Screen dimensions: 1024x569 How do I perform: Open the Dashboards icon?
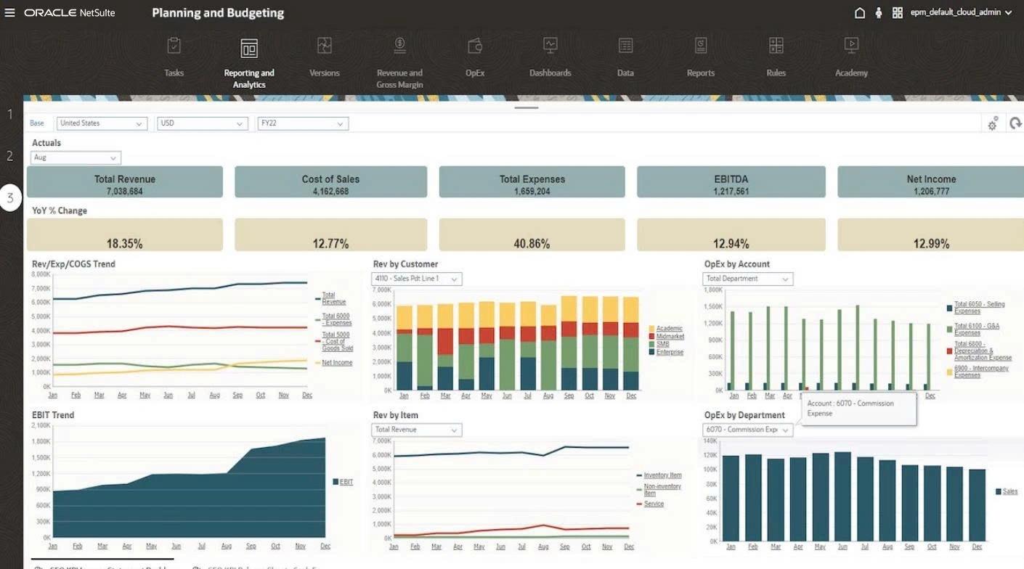pos(550,54)
